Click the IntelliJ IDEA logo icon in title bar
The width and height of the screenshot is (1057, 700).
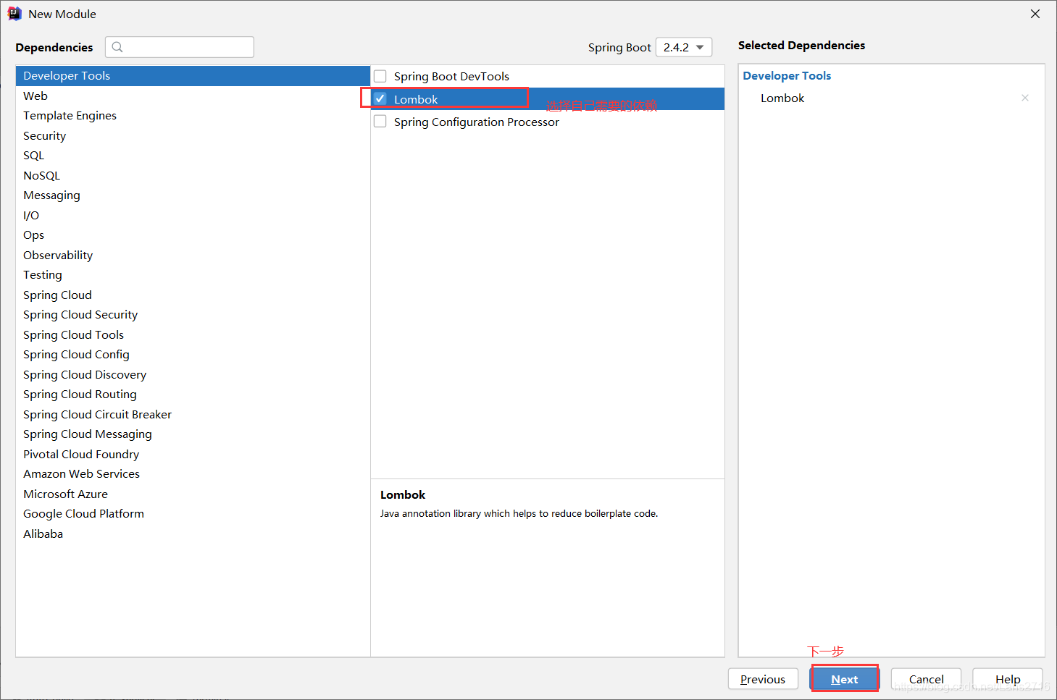click(x=14, y=14)
